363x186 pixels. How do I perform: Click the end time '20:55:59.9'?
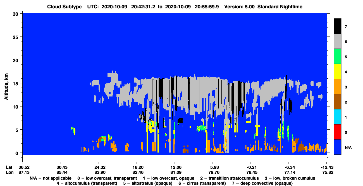point(207,7)
